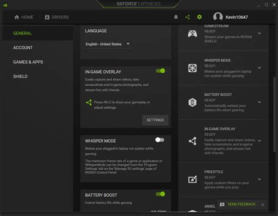Select General in the sidebar
Viewport: 278px width, 216px height.
tap(38, 33)
